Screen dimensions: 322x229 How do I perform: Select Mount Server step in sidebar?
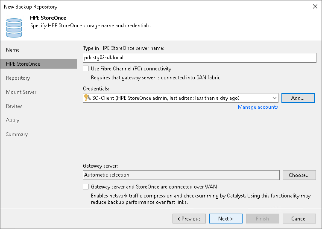point(21,92)
